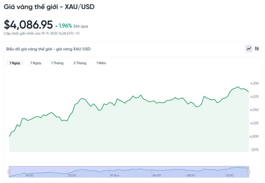Switch to the line chart view
Viewport: 265px width, 183px height.
coord(249,49)
